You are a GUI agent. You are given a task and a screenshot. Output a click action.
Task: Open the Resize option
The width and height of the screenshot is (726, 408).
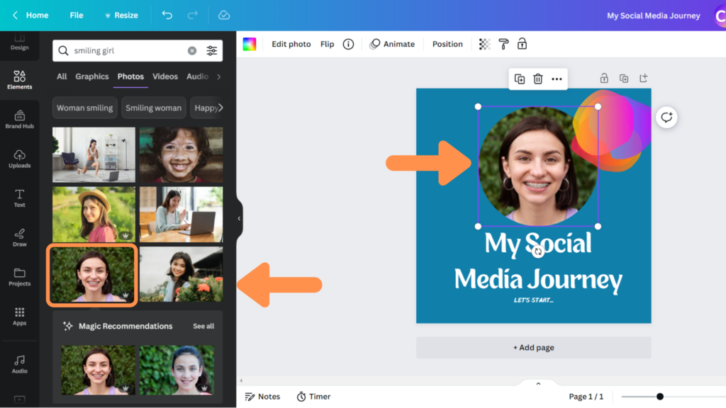(121, 16)
